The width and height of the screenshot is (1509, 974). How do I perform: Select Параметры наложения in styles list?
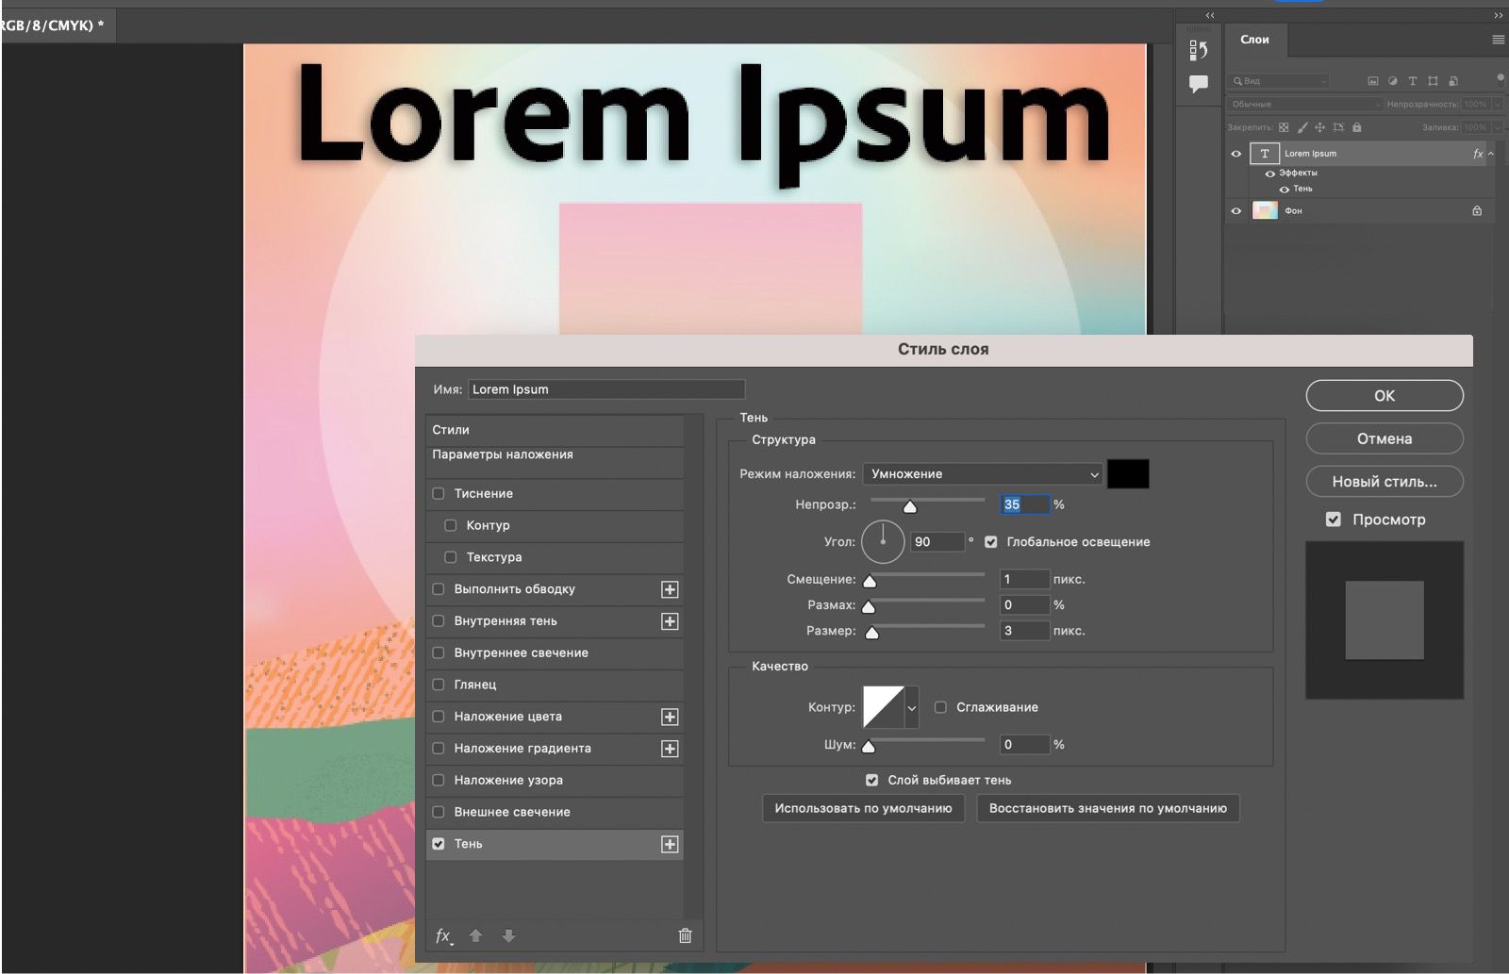coord(503,454)
